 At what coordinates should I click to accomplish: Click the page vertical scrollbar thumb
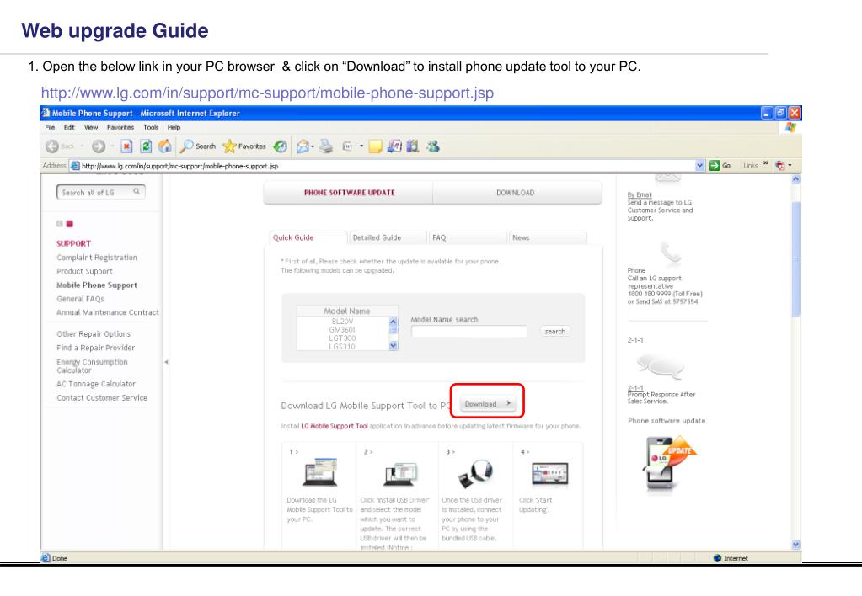(796, 258)
